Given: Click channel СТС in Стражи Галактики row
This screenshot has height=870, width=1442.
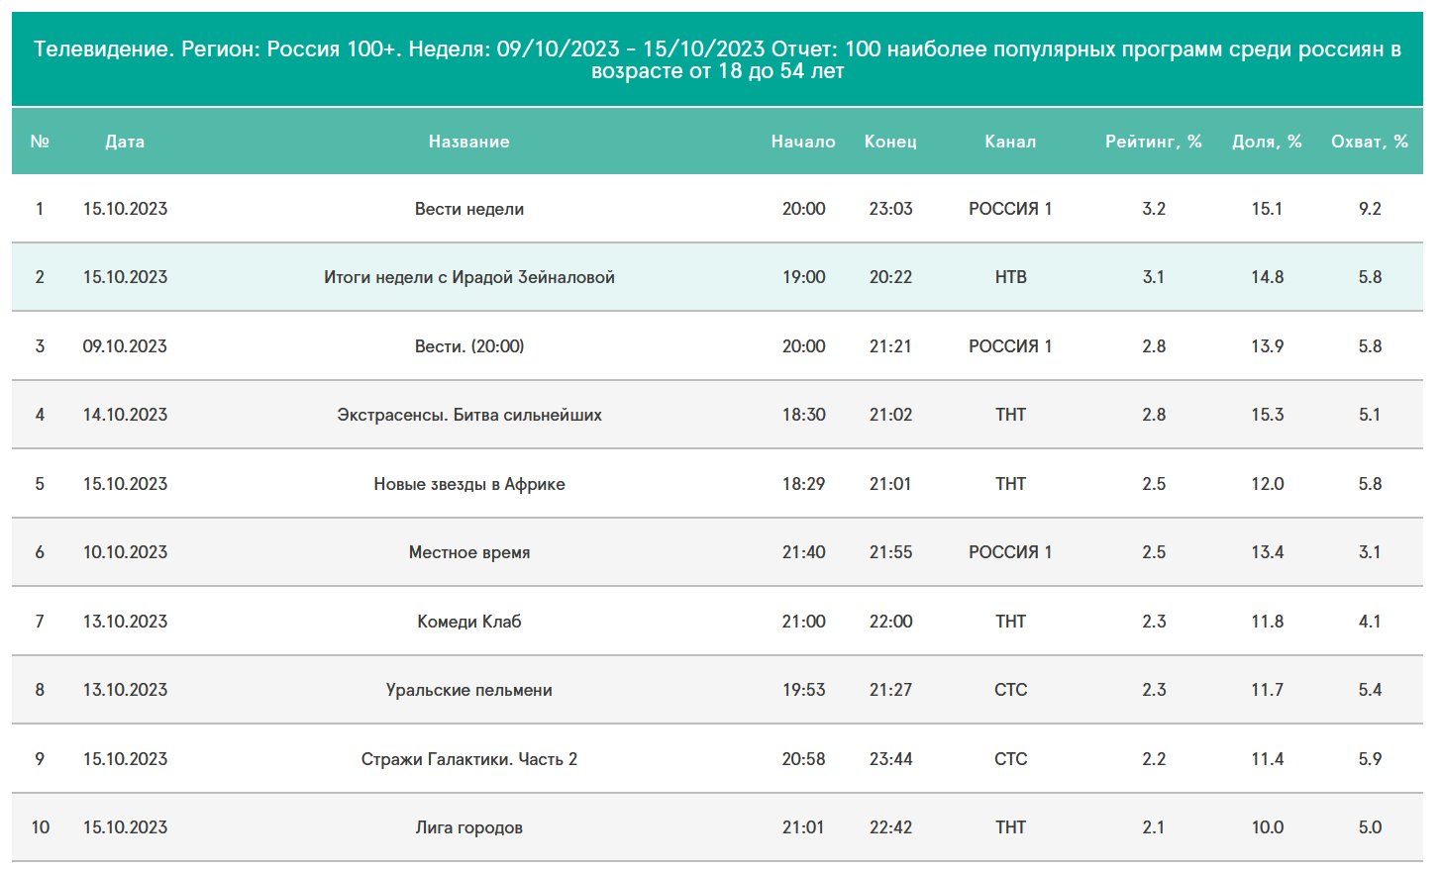Looking at the screenshot, I should 1010,759.
